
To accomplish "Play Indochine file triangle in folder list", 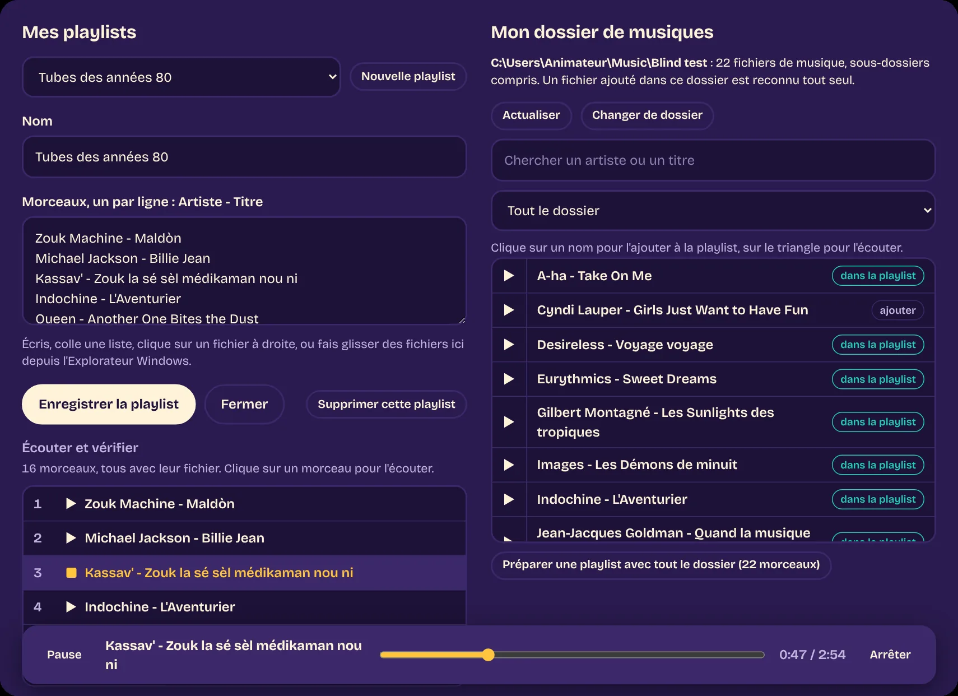I will point(509,499).
